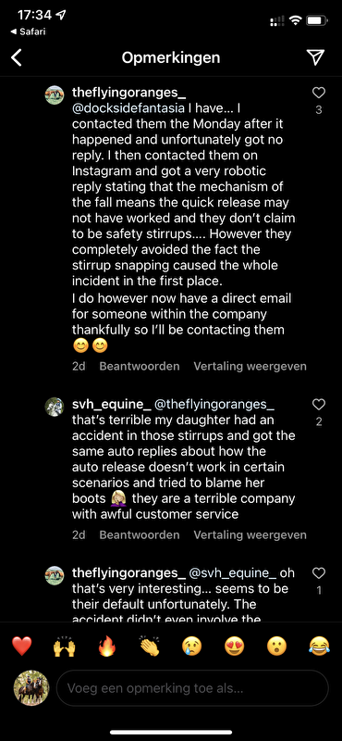Like the last theflyingoranges_ reply with the heart
This screenshot has width=342, height=741.
click(319, 573)
